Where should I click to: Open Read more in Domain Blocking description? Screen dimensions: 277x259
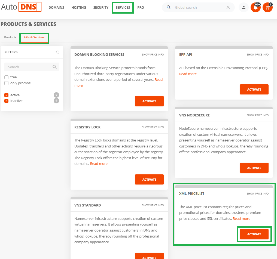point(159,80)
